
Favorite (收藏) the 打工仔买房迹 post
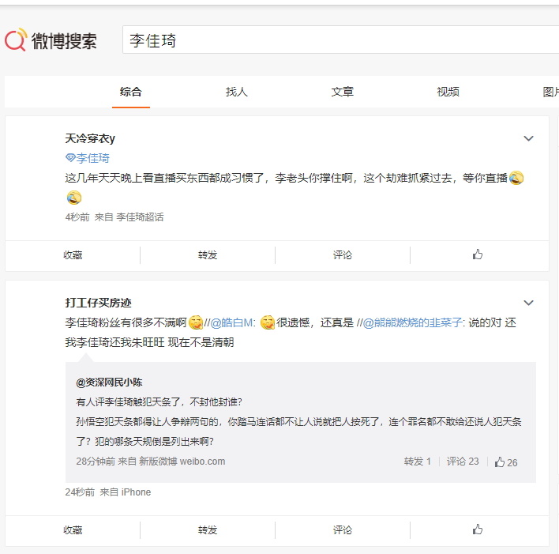[73, 530]
